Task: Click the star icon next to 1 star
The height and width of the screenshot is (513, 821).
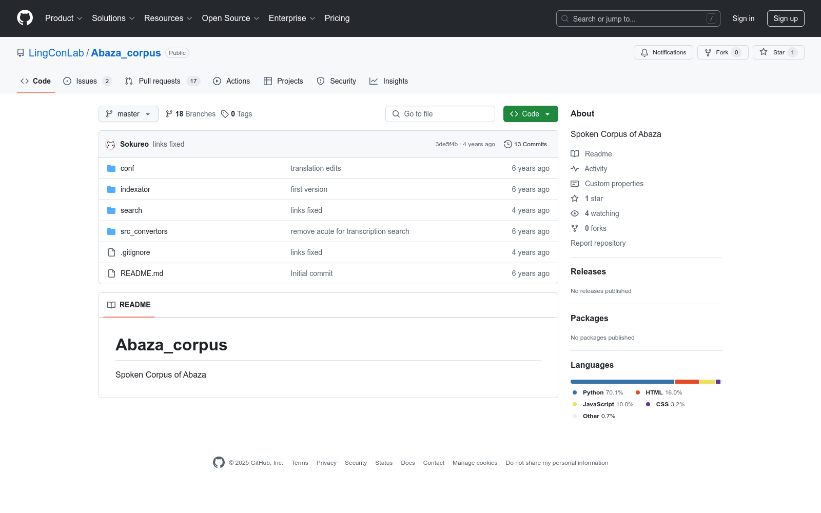Action: tap(575, 199)
